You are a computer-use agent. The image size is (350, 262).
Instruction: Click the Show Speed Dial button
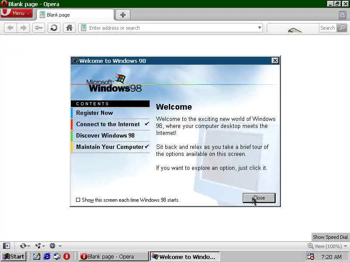(330, 237)
